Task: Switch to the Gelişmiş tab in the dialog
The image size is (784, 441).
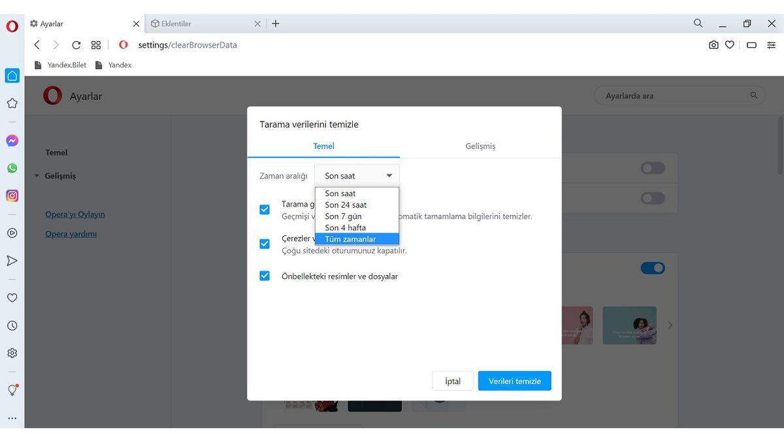Action: 480,146
